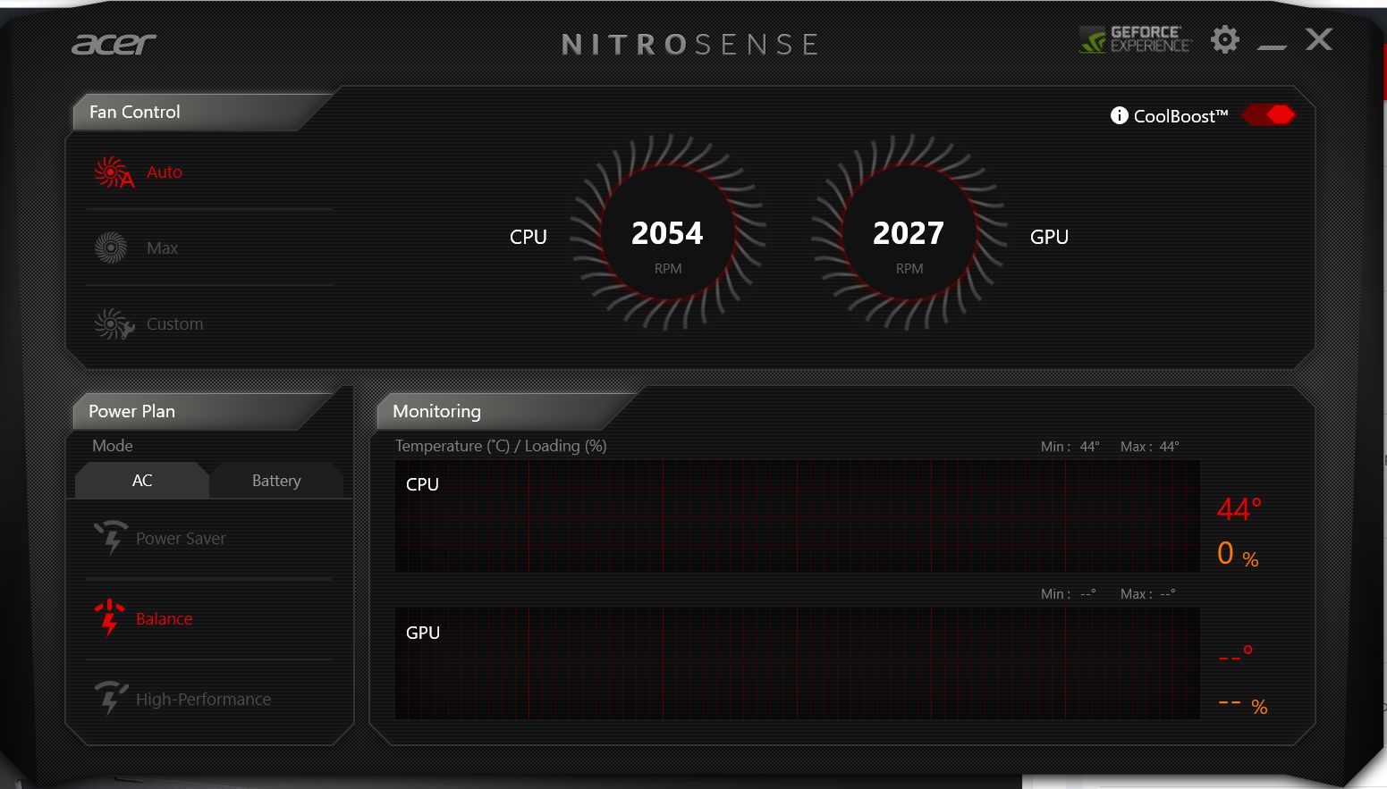Minimize the NitroSense window
1387x789 pixels.
pyautogui.click(x=1271, y=43)
